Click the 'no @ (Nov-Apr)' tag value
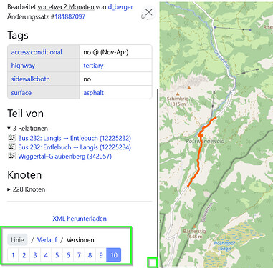273x268 pixels. (x=106, y=52)
